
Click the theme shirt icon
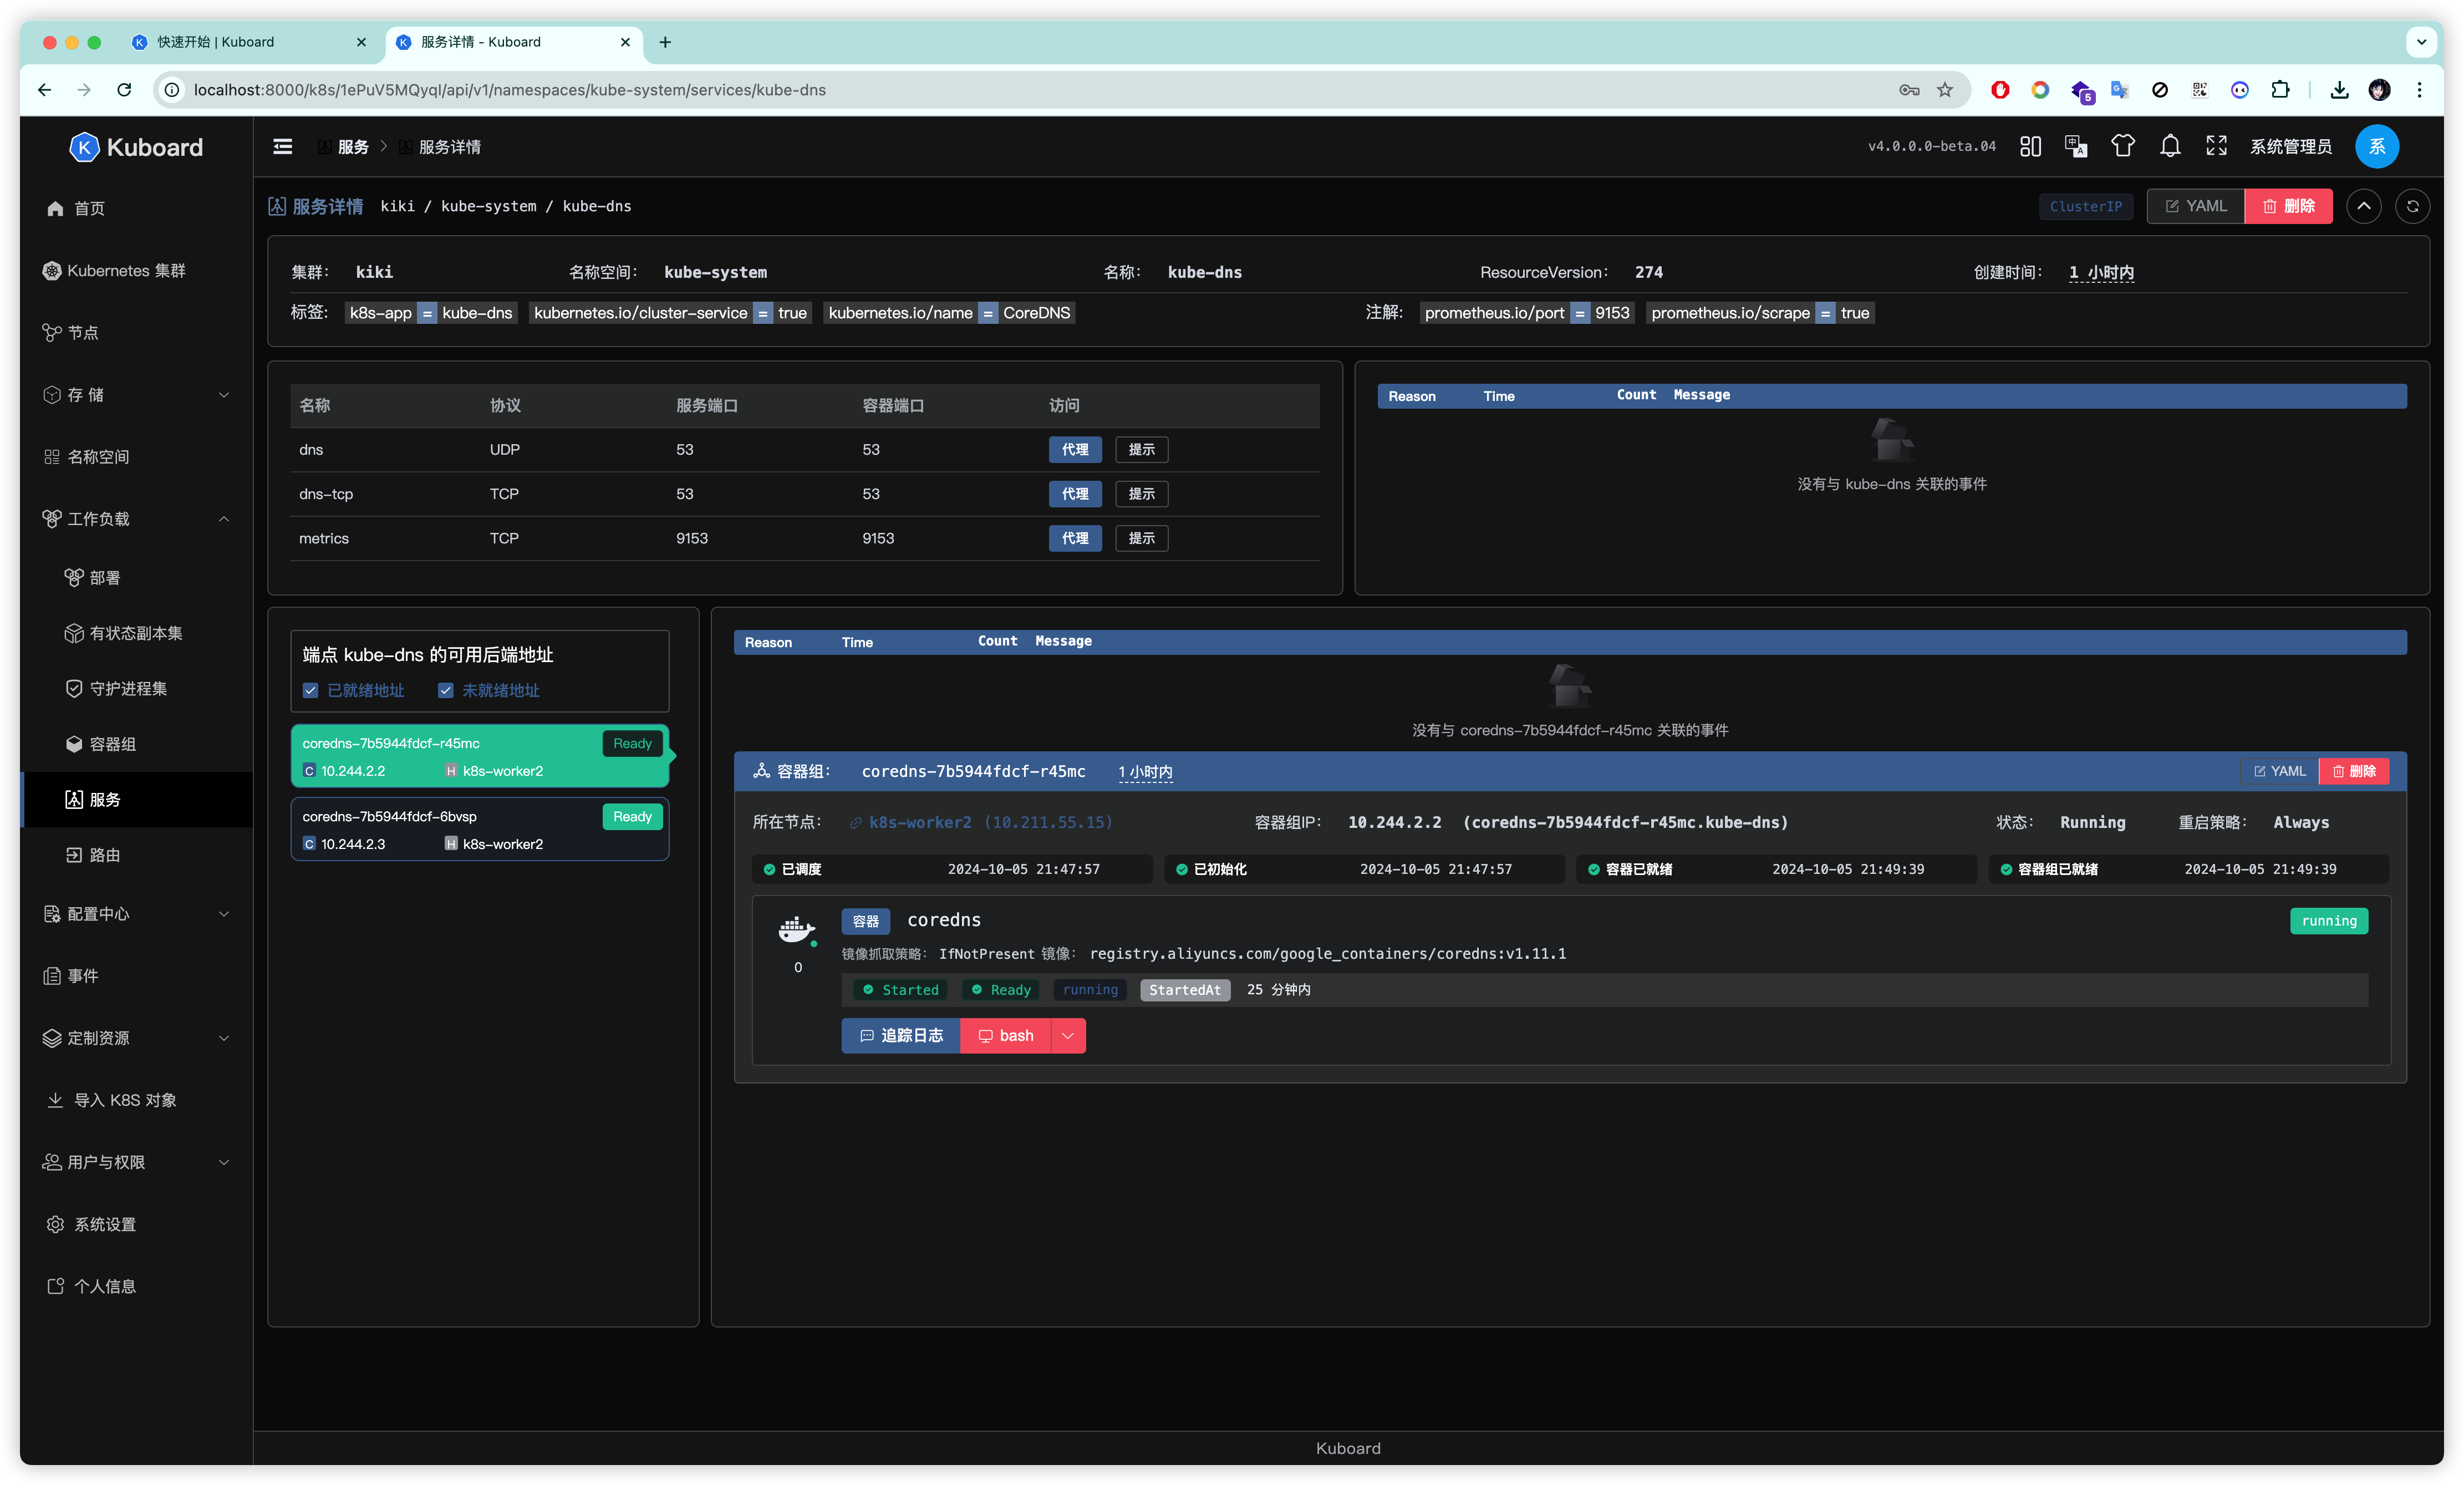(2122, 146)
